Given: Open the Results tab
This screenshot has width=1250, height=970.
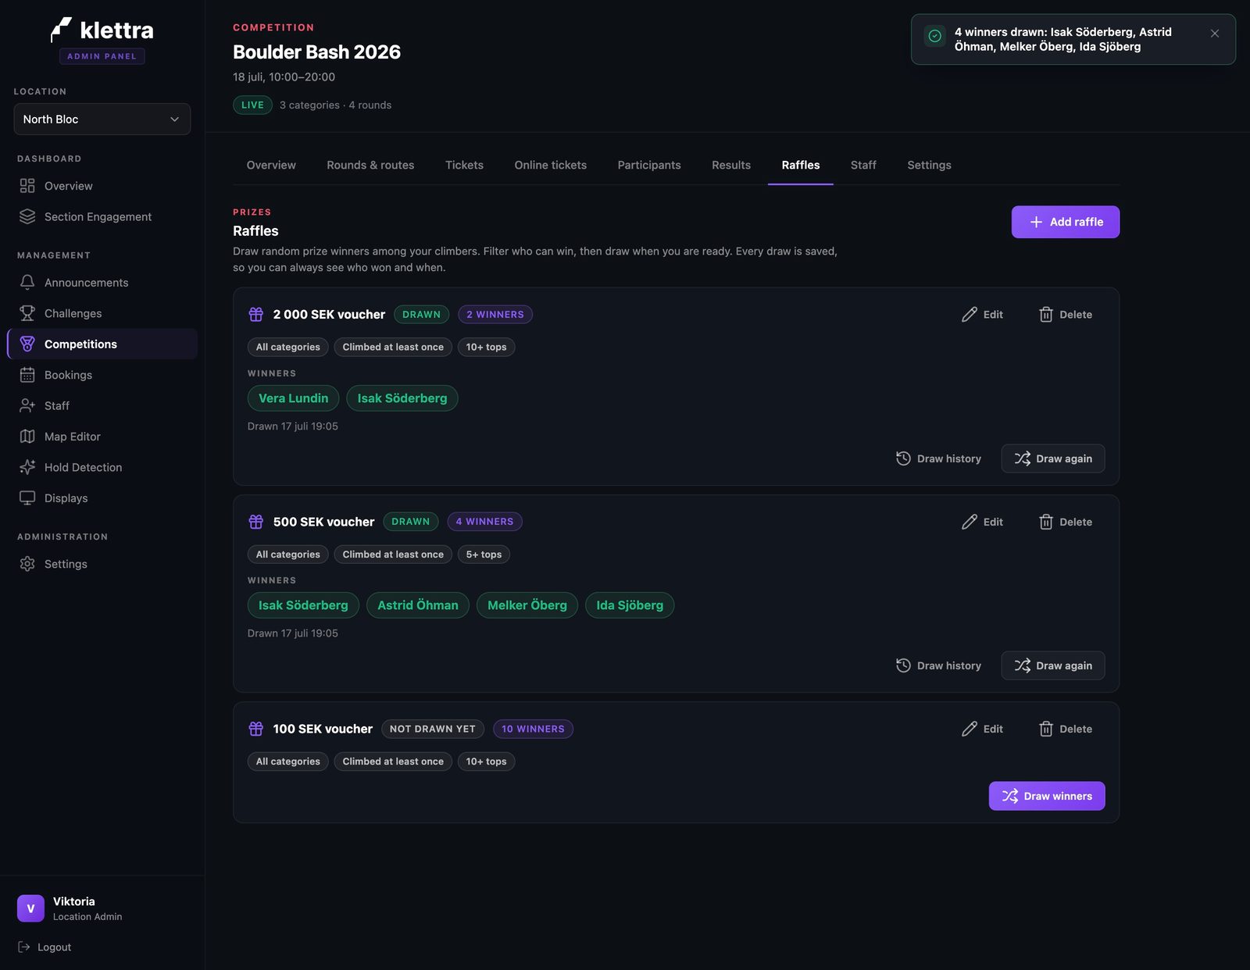Looking at the screenshot, I should click(x=731, y=165).
